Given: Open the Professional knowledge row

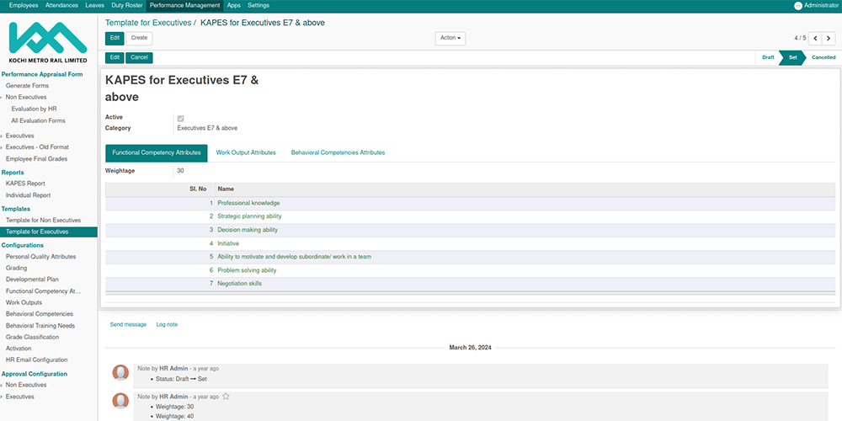Looking at the screenshot, I should tap(248, 203).
